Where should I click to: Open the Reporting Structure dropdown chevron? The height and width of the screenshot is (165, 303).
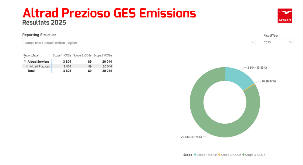point(252,42)
